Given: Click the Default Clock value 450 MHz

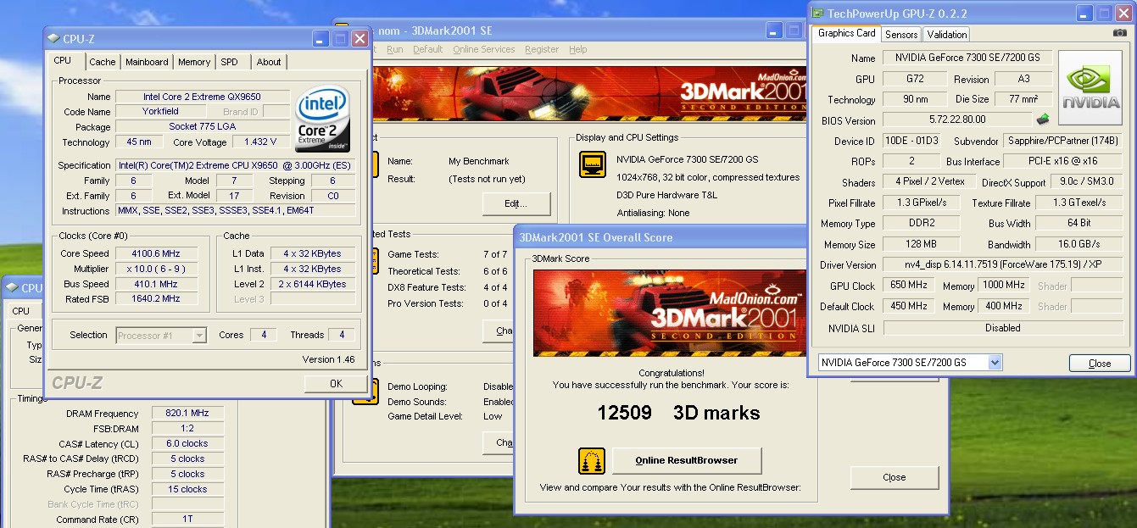Looking at the screenshot, I should (x=908, y=306).
